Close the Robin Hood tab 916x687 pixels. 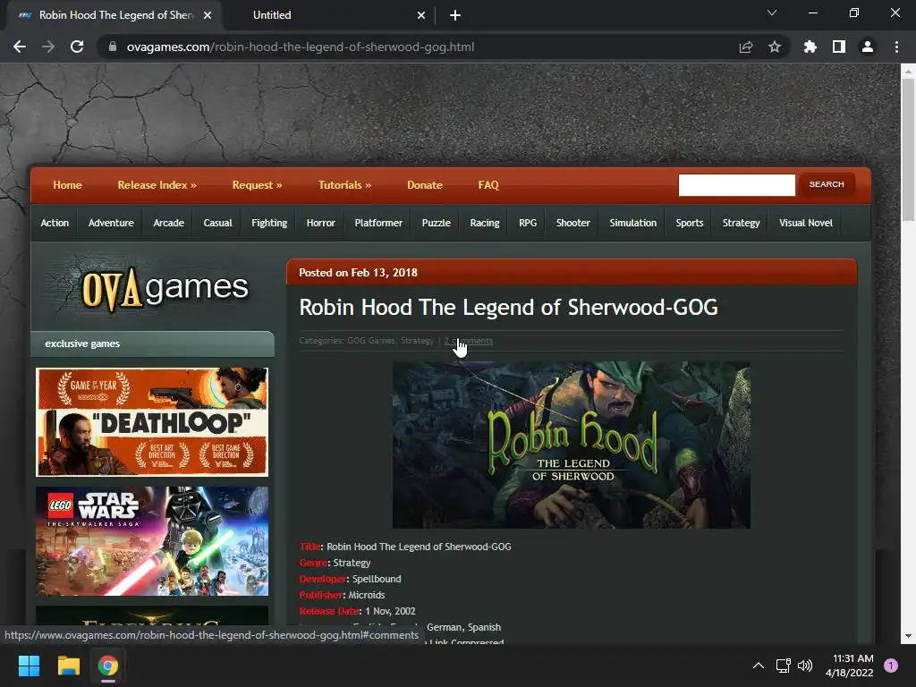click(x=208, y=15)
